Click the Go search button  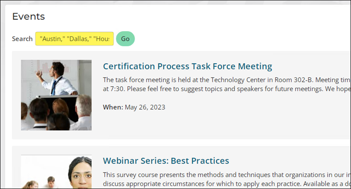(125, 39)
